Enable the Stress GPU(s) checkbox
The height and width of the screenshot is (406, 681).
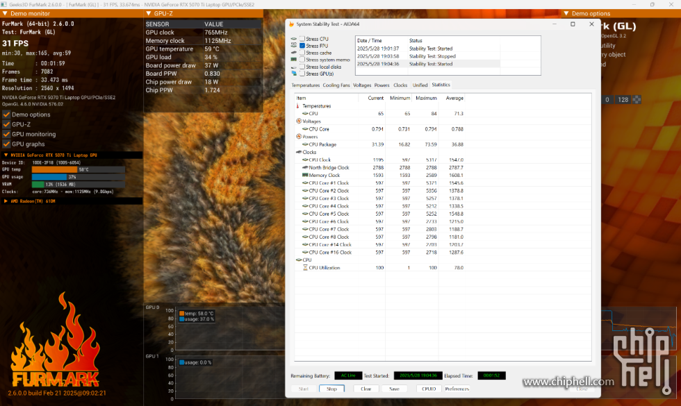(x=302, y=74)
